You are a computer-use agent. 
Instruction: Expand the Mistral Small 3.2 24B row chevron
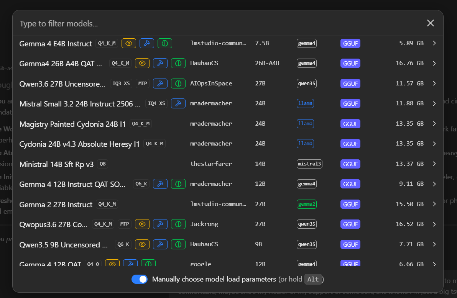(434, 103)
